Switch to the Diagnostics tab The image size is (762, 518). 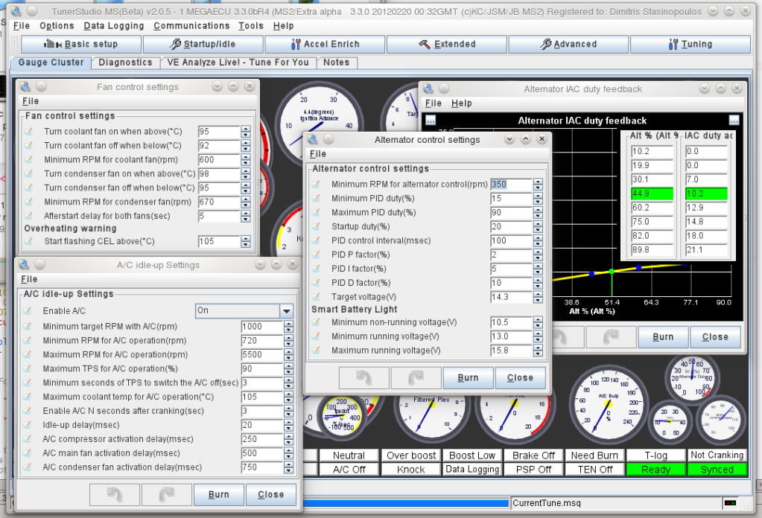[x=125, y=63]
